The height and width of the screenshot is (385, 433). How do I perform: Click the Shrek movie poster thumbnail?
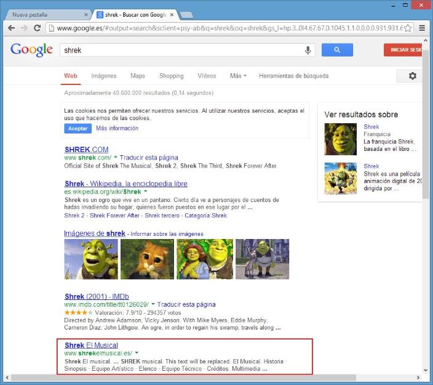pos(341,179)
